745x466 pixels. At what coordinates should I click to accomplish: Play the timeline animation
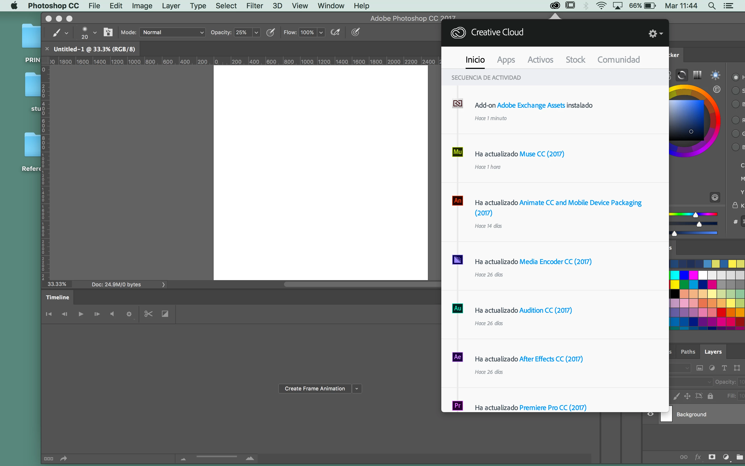pyautogui.click(x=81, y=314)
